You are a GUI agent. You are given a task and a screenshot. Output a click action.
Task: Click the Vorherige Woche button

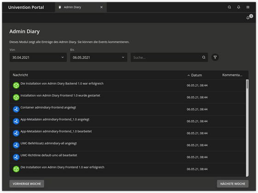(27, 184)
